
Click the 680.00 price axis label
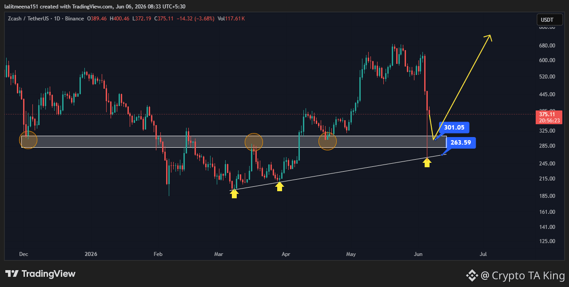click(546, 45)
